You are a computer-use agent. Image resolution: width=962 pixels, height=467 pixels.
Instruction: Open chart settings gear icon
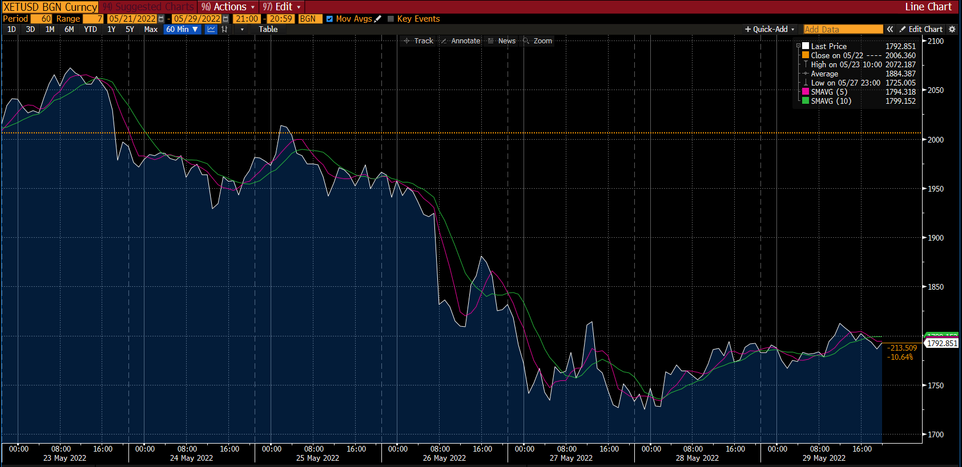click(x=952, y=29)
